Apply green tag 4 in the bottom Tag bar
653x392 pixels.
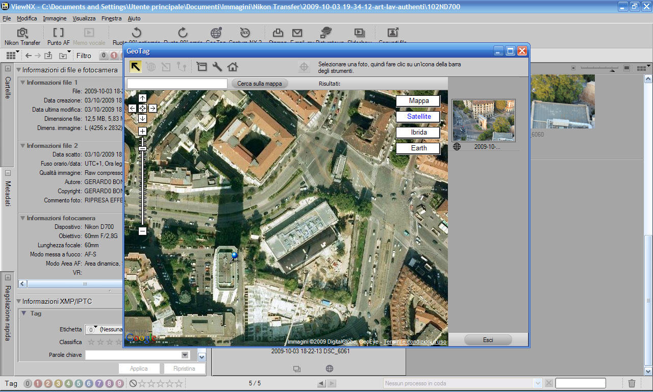click(68, 383)
